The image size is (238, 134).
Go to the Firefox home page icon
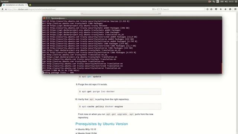225,9
